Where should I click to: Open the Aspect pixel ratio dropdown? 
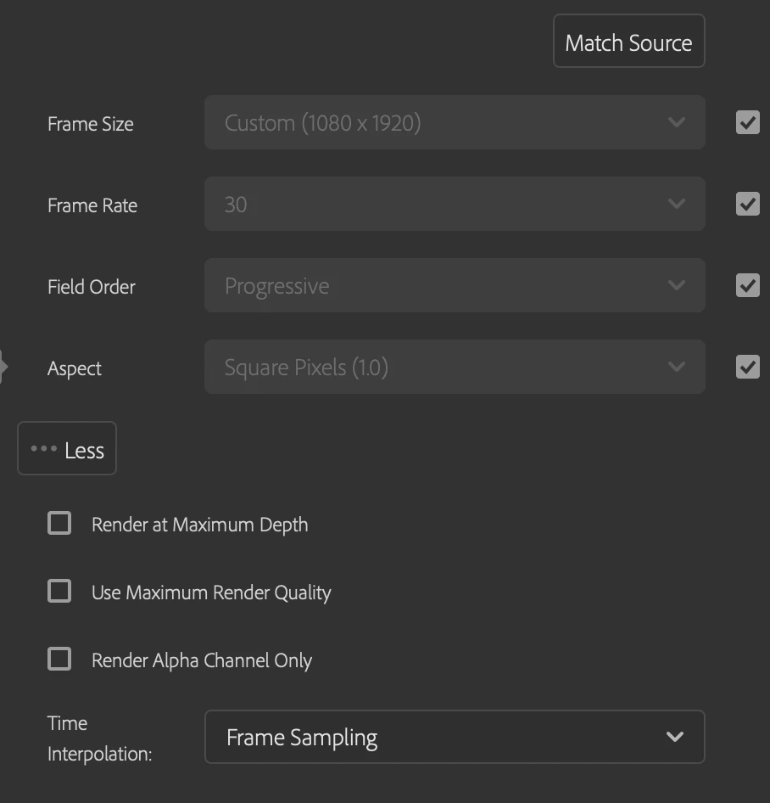454,368
